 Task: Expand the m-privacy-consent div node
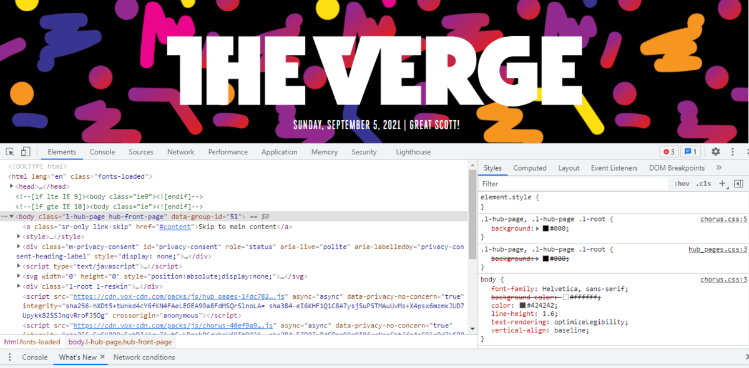(19, 247)
